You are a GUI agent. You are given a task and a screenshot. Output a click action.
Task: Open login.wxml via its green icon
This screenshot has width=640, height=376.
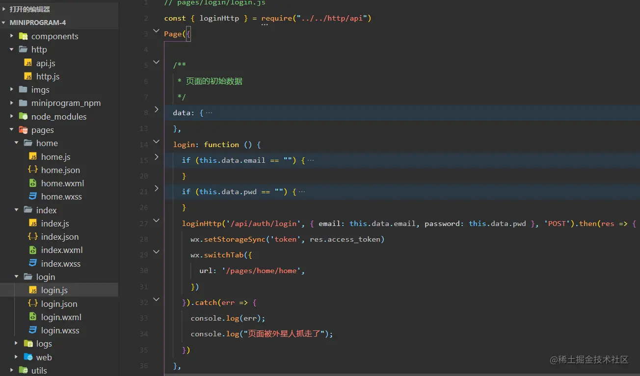33,317
